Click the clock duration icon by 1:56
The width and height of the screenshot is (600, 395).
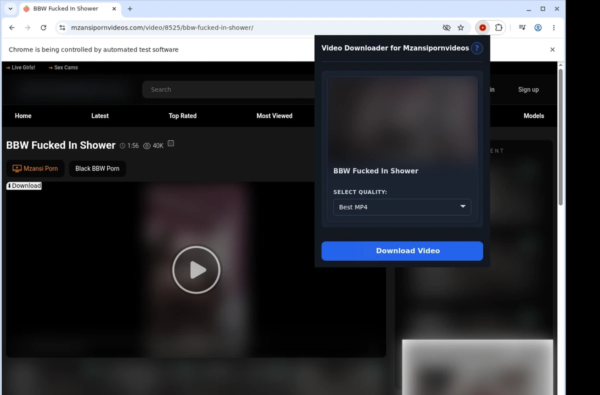point(123,146)
